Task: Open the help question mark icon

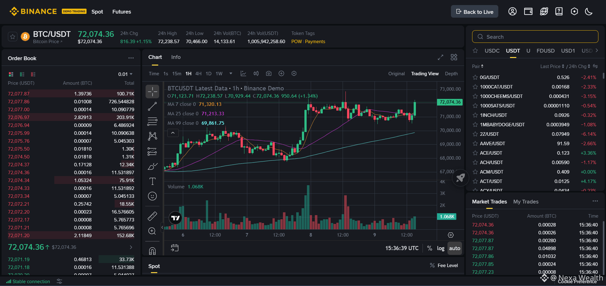Action: point(559,12)
